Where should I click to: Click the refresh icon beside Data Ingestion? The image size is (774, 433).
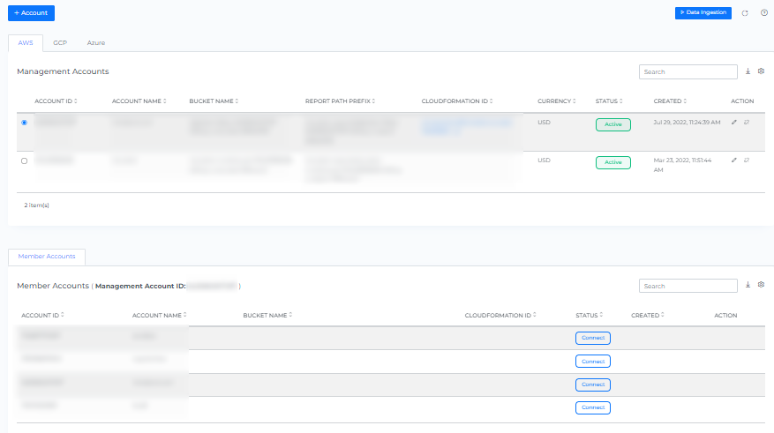[745, 13]
